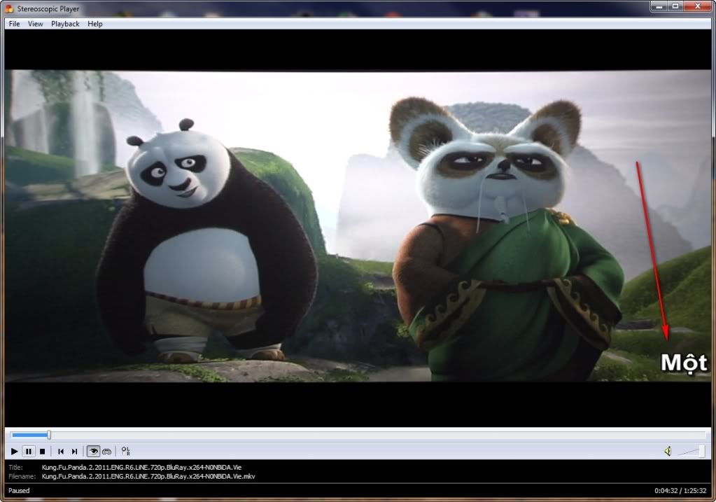Click the video frame showing Kung Fu Panda
Image resolution: width=716 pixels, height=502 pixels.
tap(358, 225)
